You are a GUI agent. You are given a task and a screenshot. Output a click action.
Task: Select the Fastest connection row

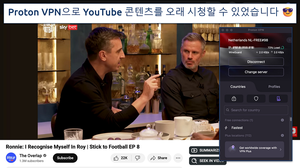click(x=255, y=128)
